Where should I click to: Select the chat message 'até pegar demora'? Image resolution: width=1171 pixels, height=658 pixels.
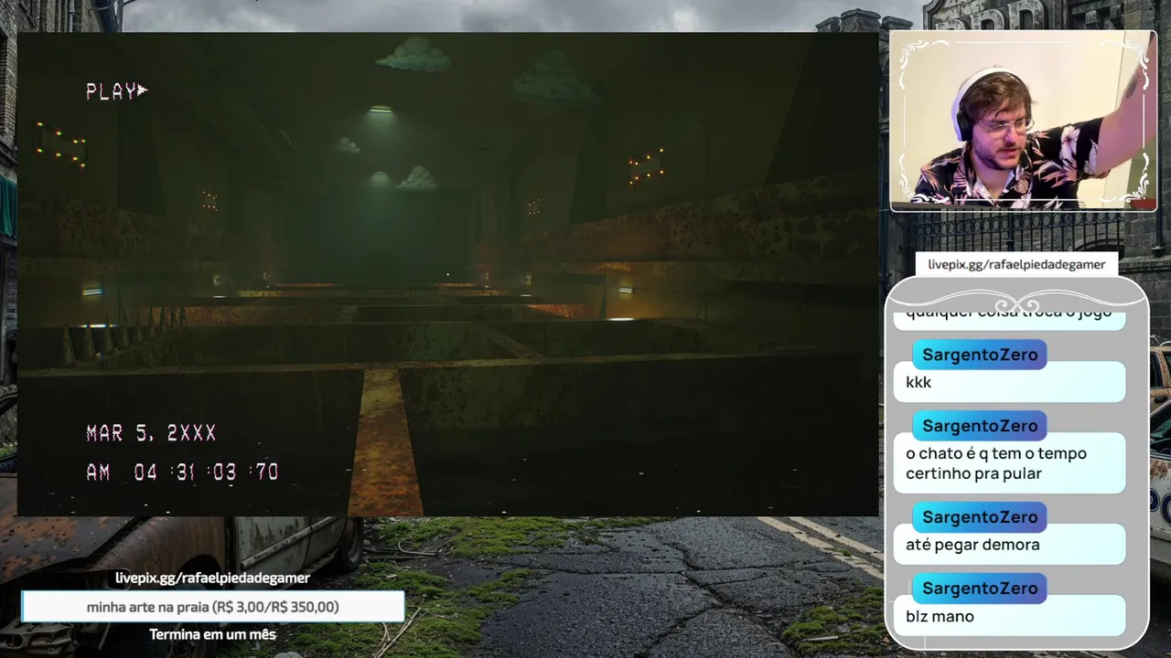coord(1009,545)
